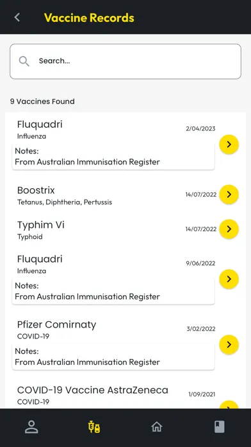The width and height of the screenshot is (251, 447).
Task: Tap COVID-19 Vaccine AstraZeneca entry name
Action: click(93, 390)
